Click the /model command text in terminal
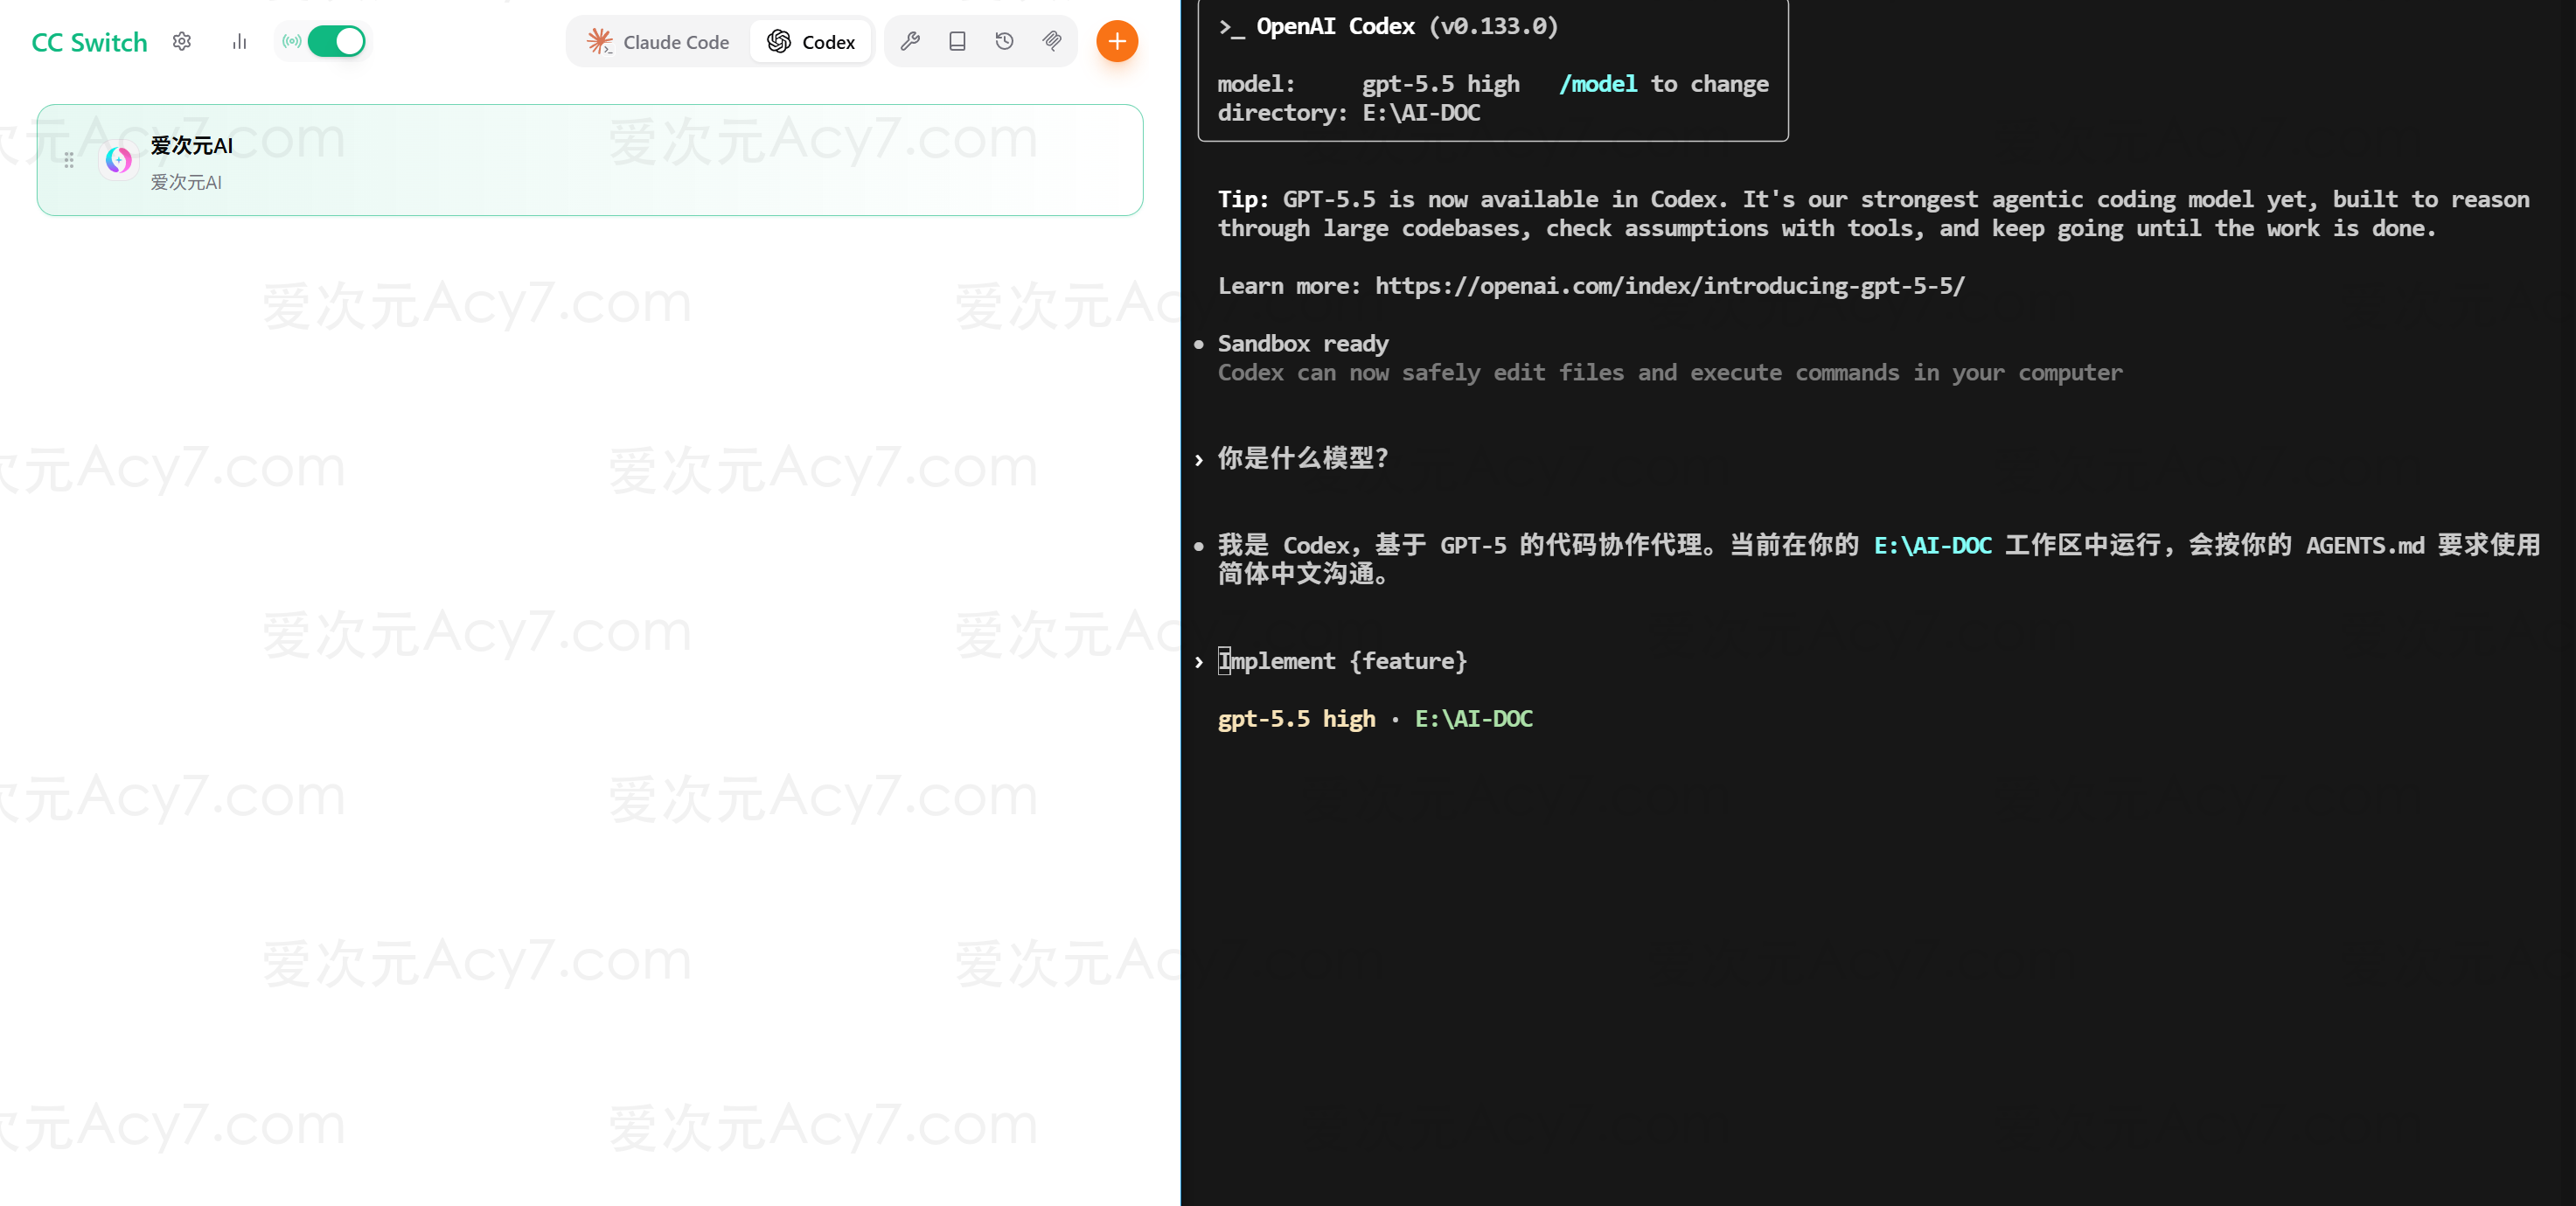Image resolution: width=2576 pixels, height=1206 pixels. click(x=1598, y=84)
